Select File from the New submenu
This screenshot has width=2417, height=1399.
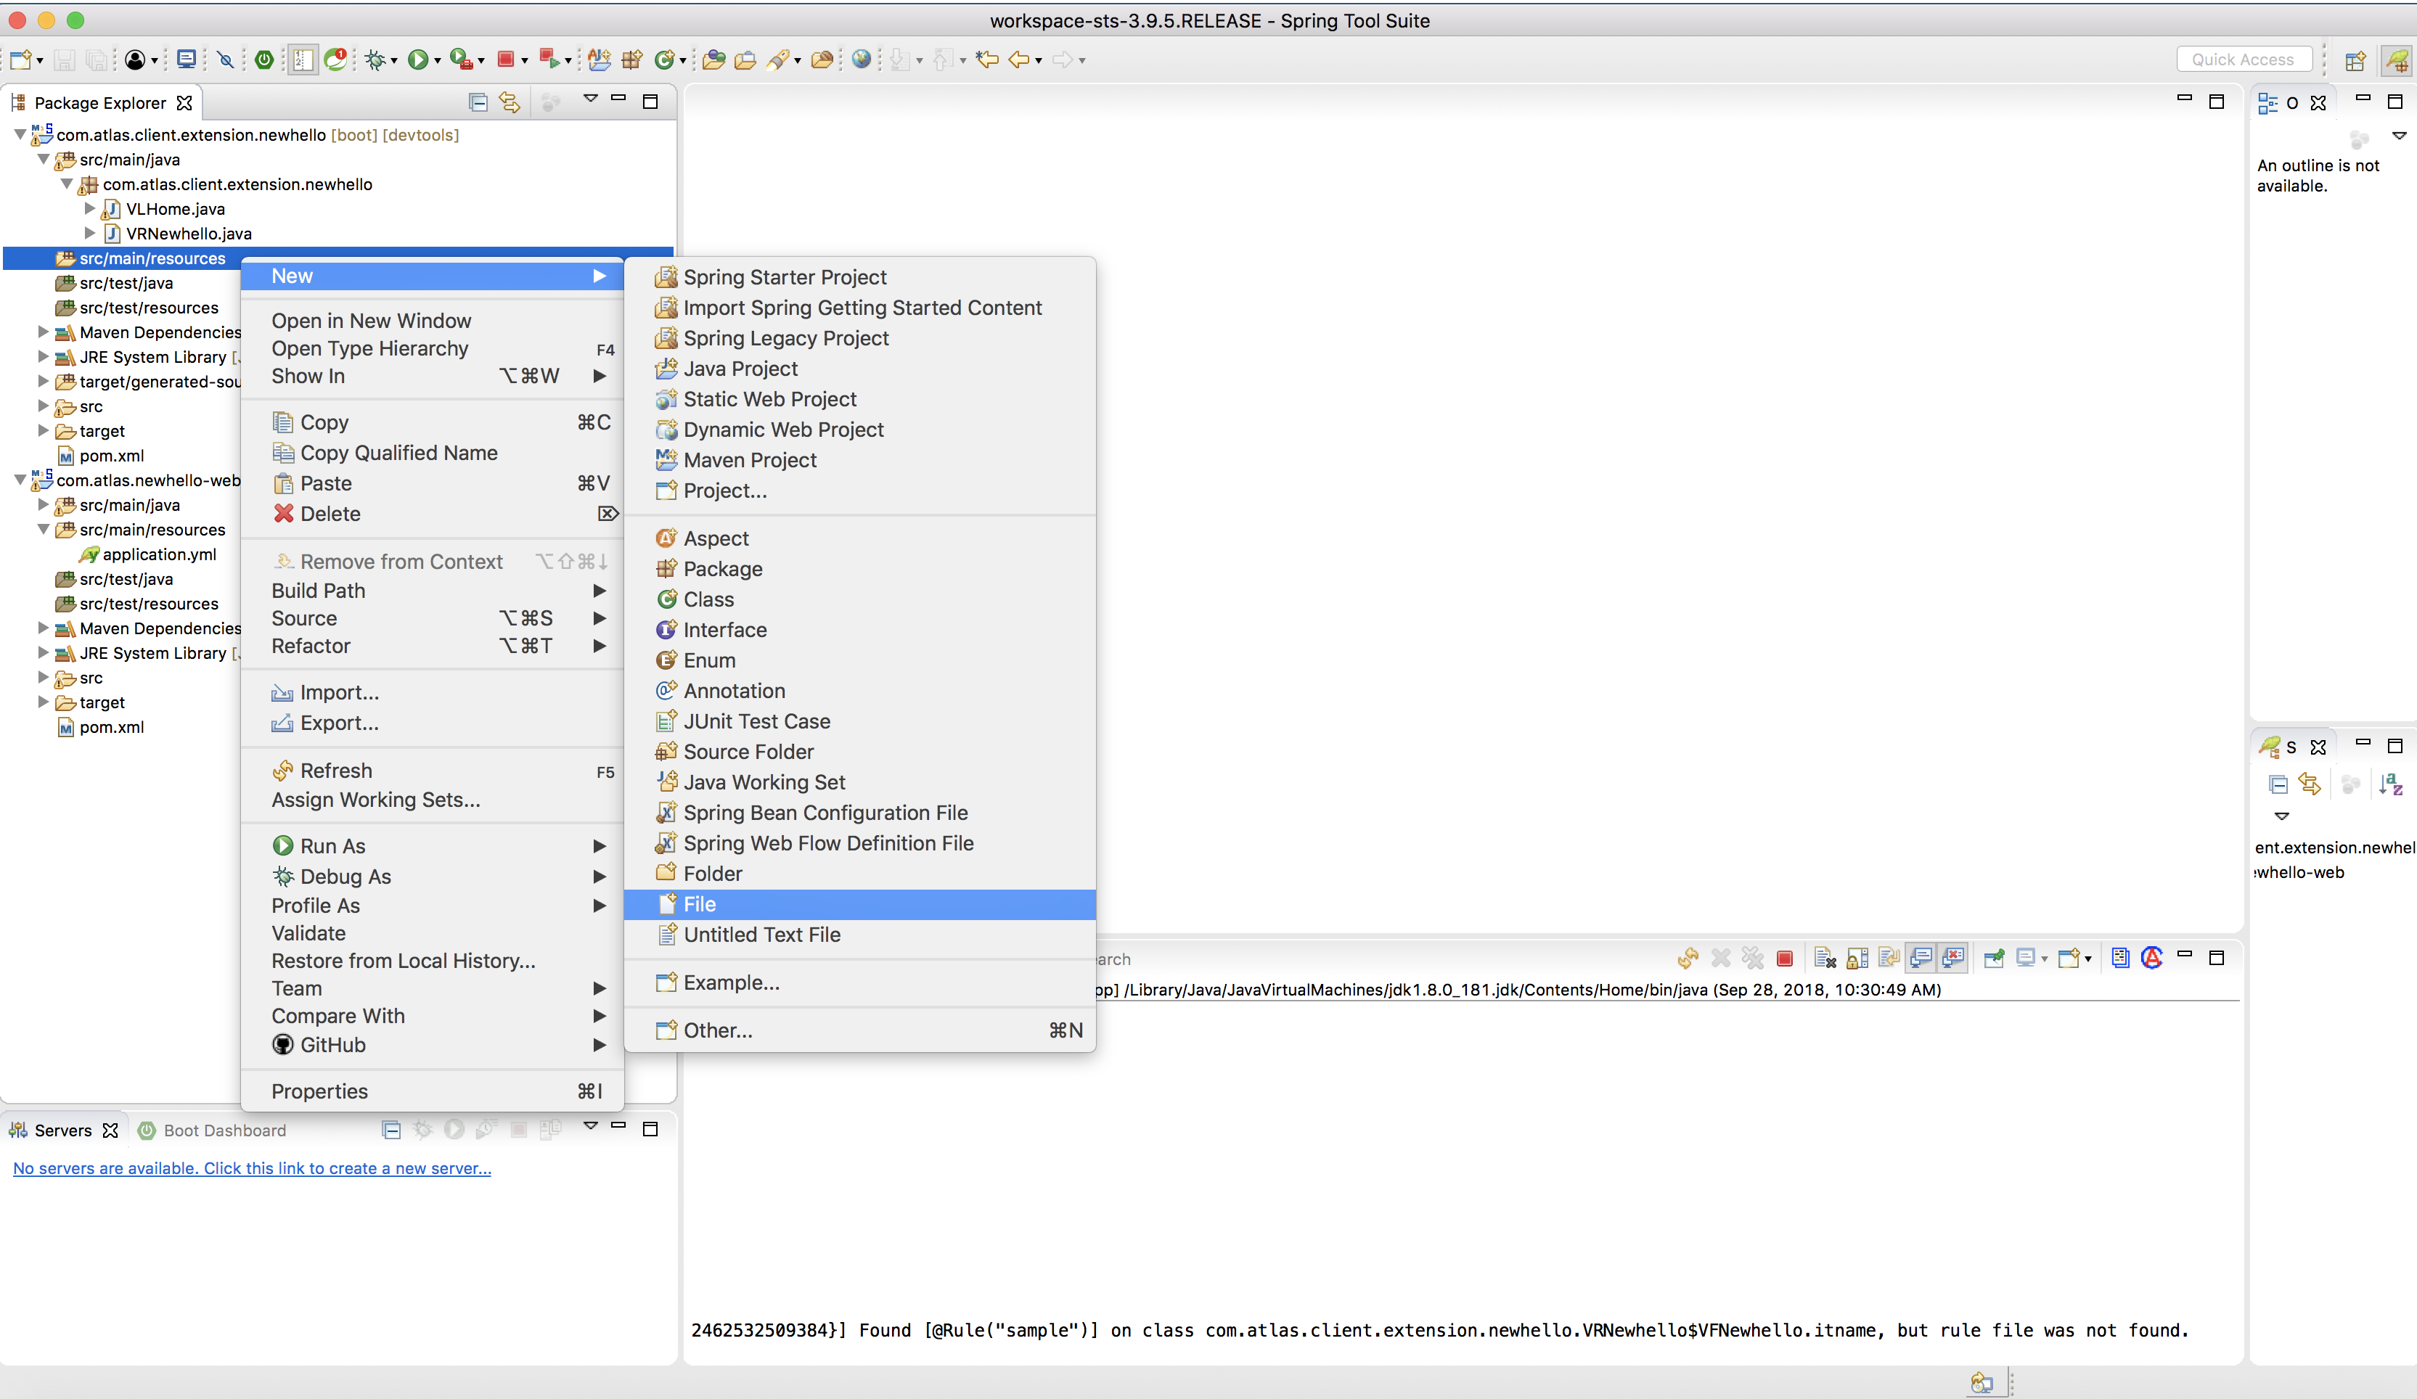699,904
